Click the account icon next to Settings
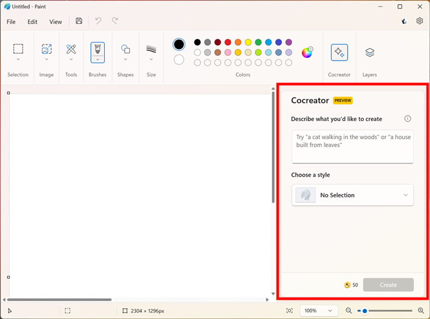The height and width of the screenshot is (319, 430). click(x=403, y=21)
